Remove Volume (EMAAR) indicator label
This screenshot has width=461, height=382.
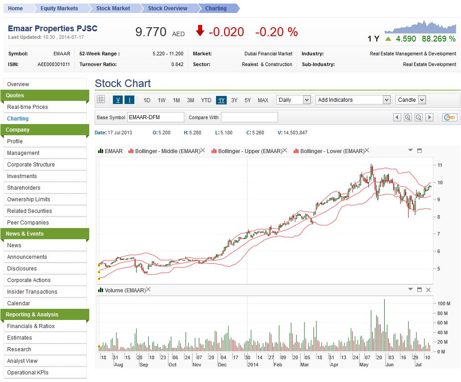pyautogui.click(x=149, y=290)
